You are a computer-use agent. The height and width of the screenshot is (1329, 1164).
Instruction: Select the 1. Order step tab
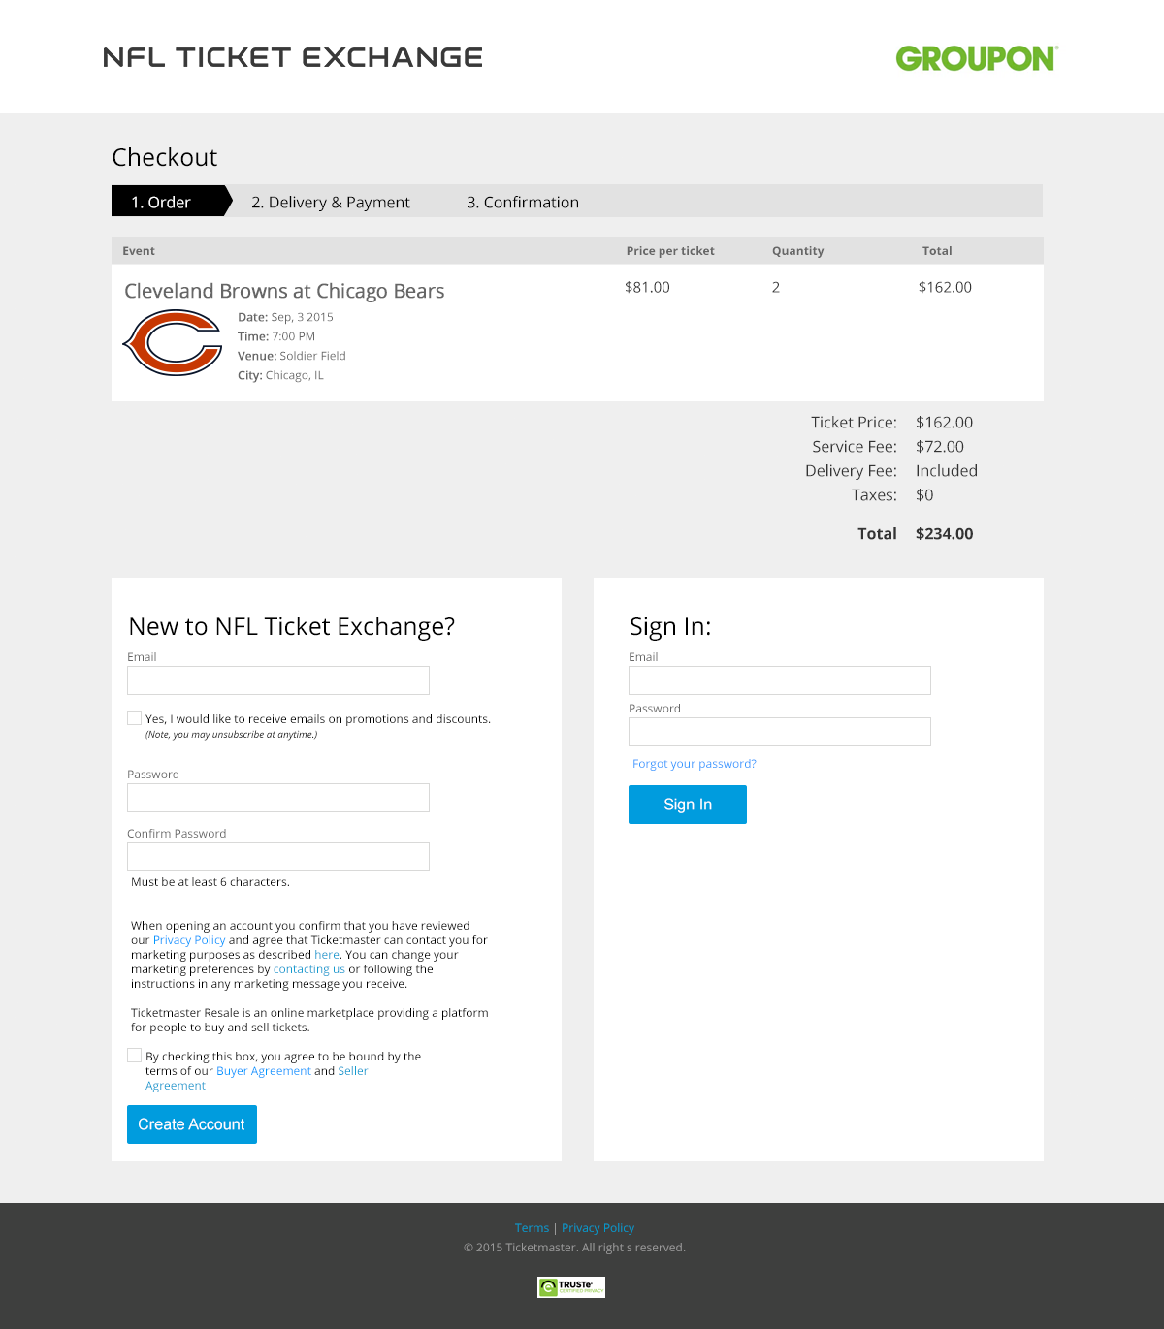pyautogui.click(x=171, y=202)
